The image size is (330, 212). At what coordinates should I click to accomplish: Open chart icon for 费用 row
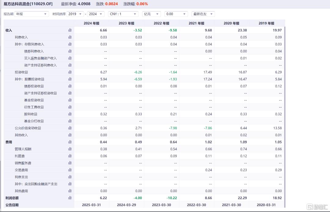(x=70, y=142)
